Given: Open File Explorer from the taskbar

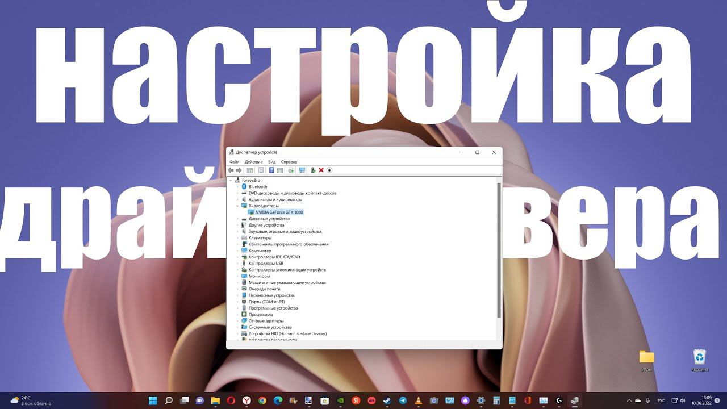Looking at the screenshot, I should [x=215, y=400].
